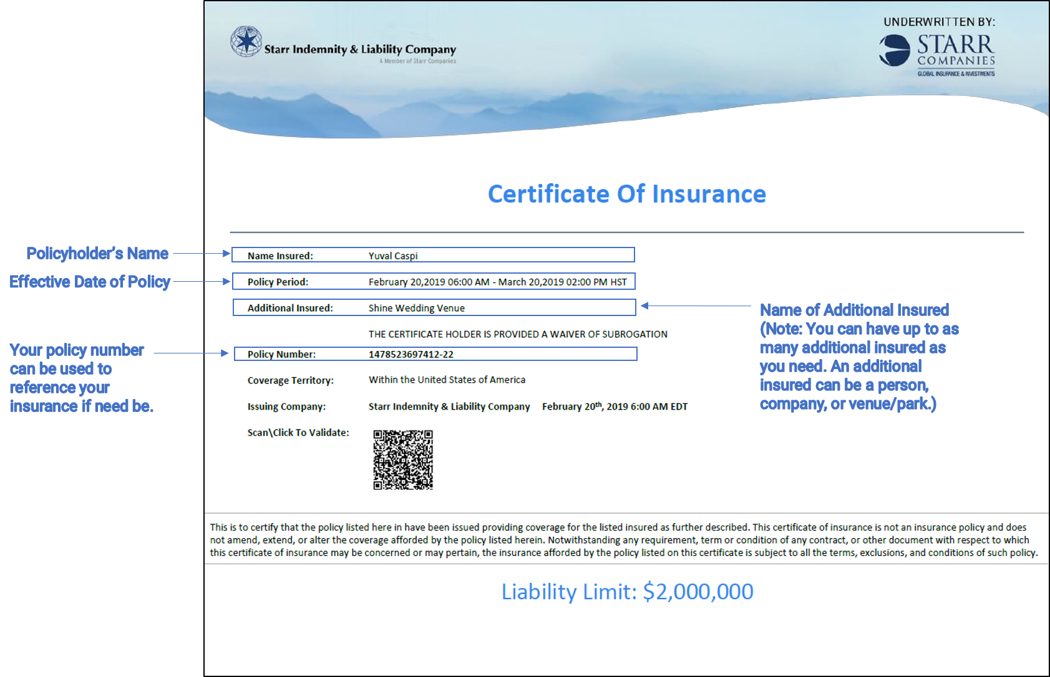Screen dimensions: 1050x677
Task: Click the 'Issuing Company:' label
Action: [x=286, y=406]
